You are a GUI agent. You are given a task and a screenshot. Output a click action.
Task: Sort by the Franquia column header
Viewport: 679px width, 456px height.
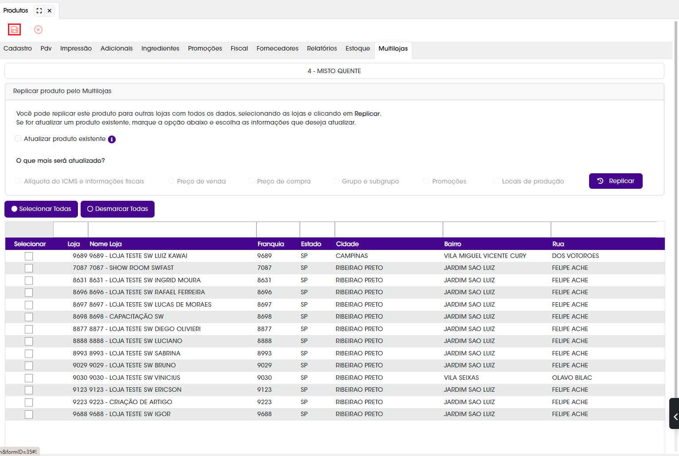[x=271, y=244]
